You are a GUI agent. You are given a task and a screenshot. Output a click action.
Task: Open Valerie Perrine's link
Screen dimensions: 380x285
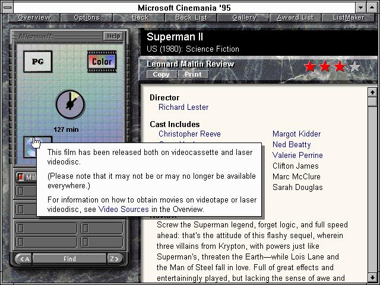[297, 155]
